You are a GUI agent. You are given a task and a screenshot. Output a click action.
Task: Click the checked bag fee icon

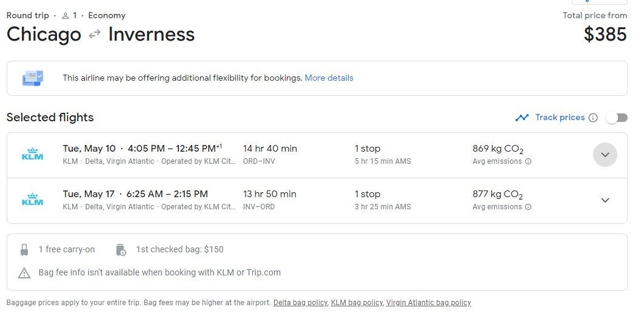121,249
